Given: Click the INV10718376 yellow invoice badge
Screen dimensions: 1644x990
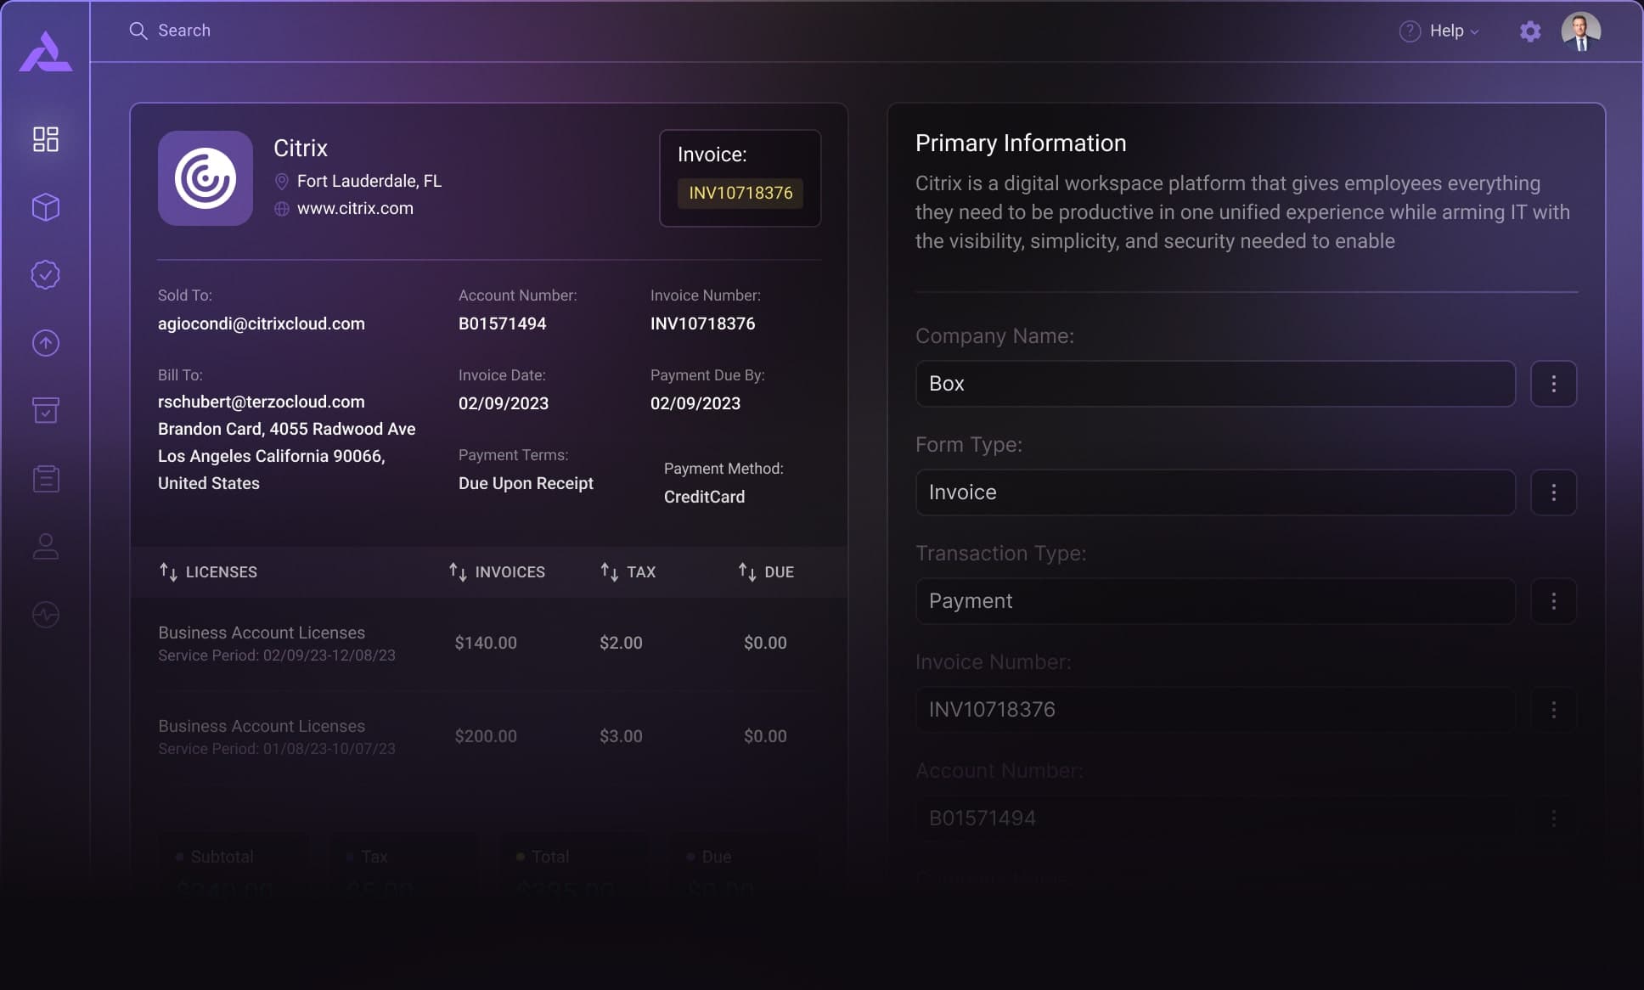Looking at the screenshot, I should 740,194.
